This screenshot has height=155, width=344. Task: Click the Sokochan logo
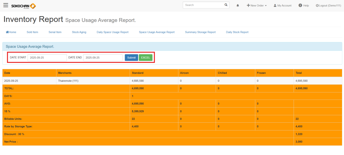click(x=23, y=6)
